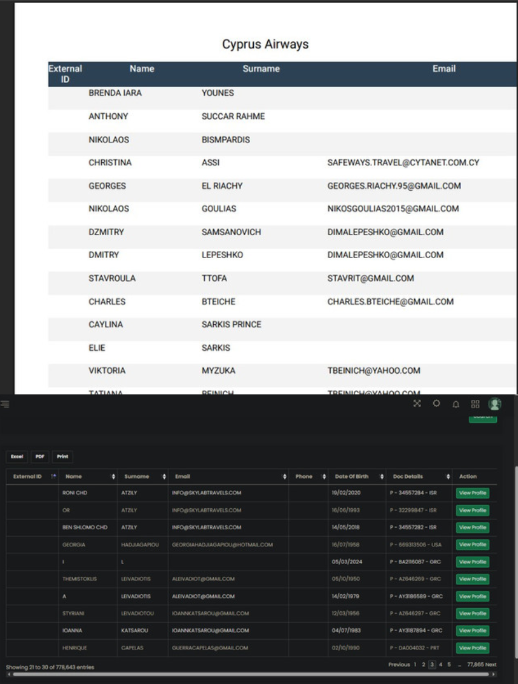This screenshot has width=518, height=684.
Task: Export the table with the PDF button
Action: (40, 457)
